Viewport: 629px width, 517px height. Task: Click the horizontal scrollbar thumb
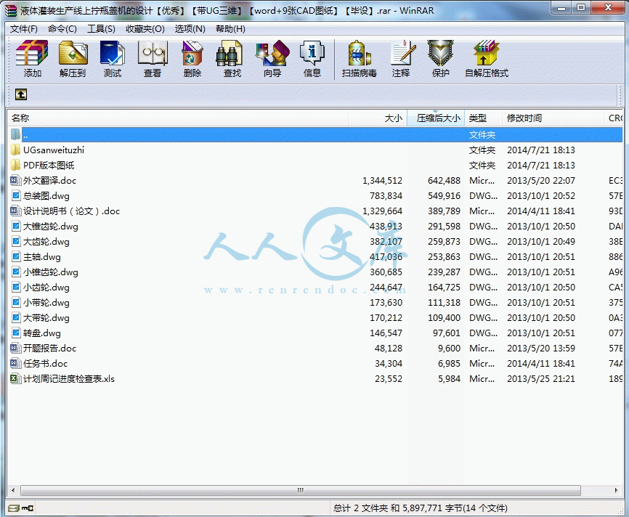coord(301,490)
